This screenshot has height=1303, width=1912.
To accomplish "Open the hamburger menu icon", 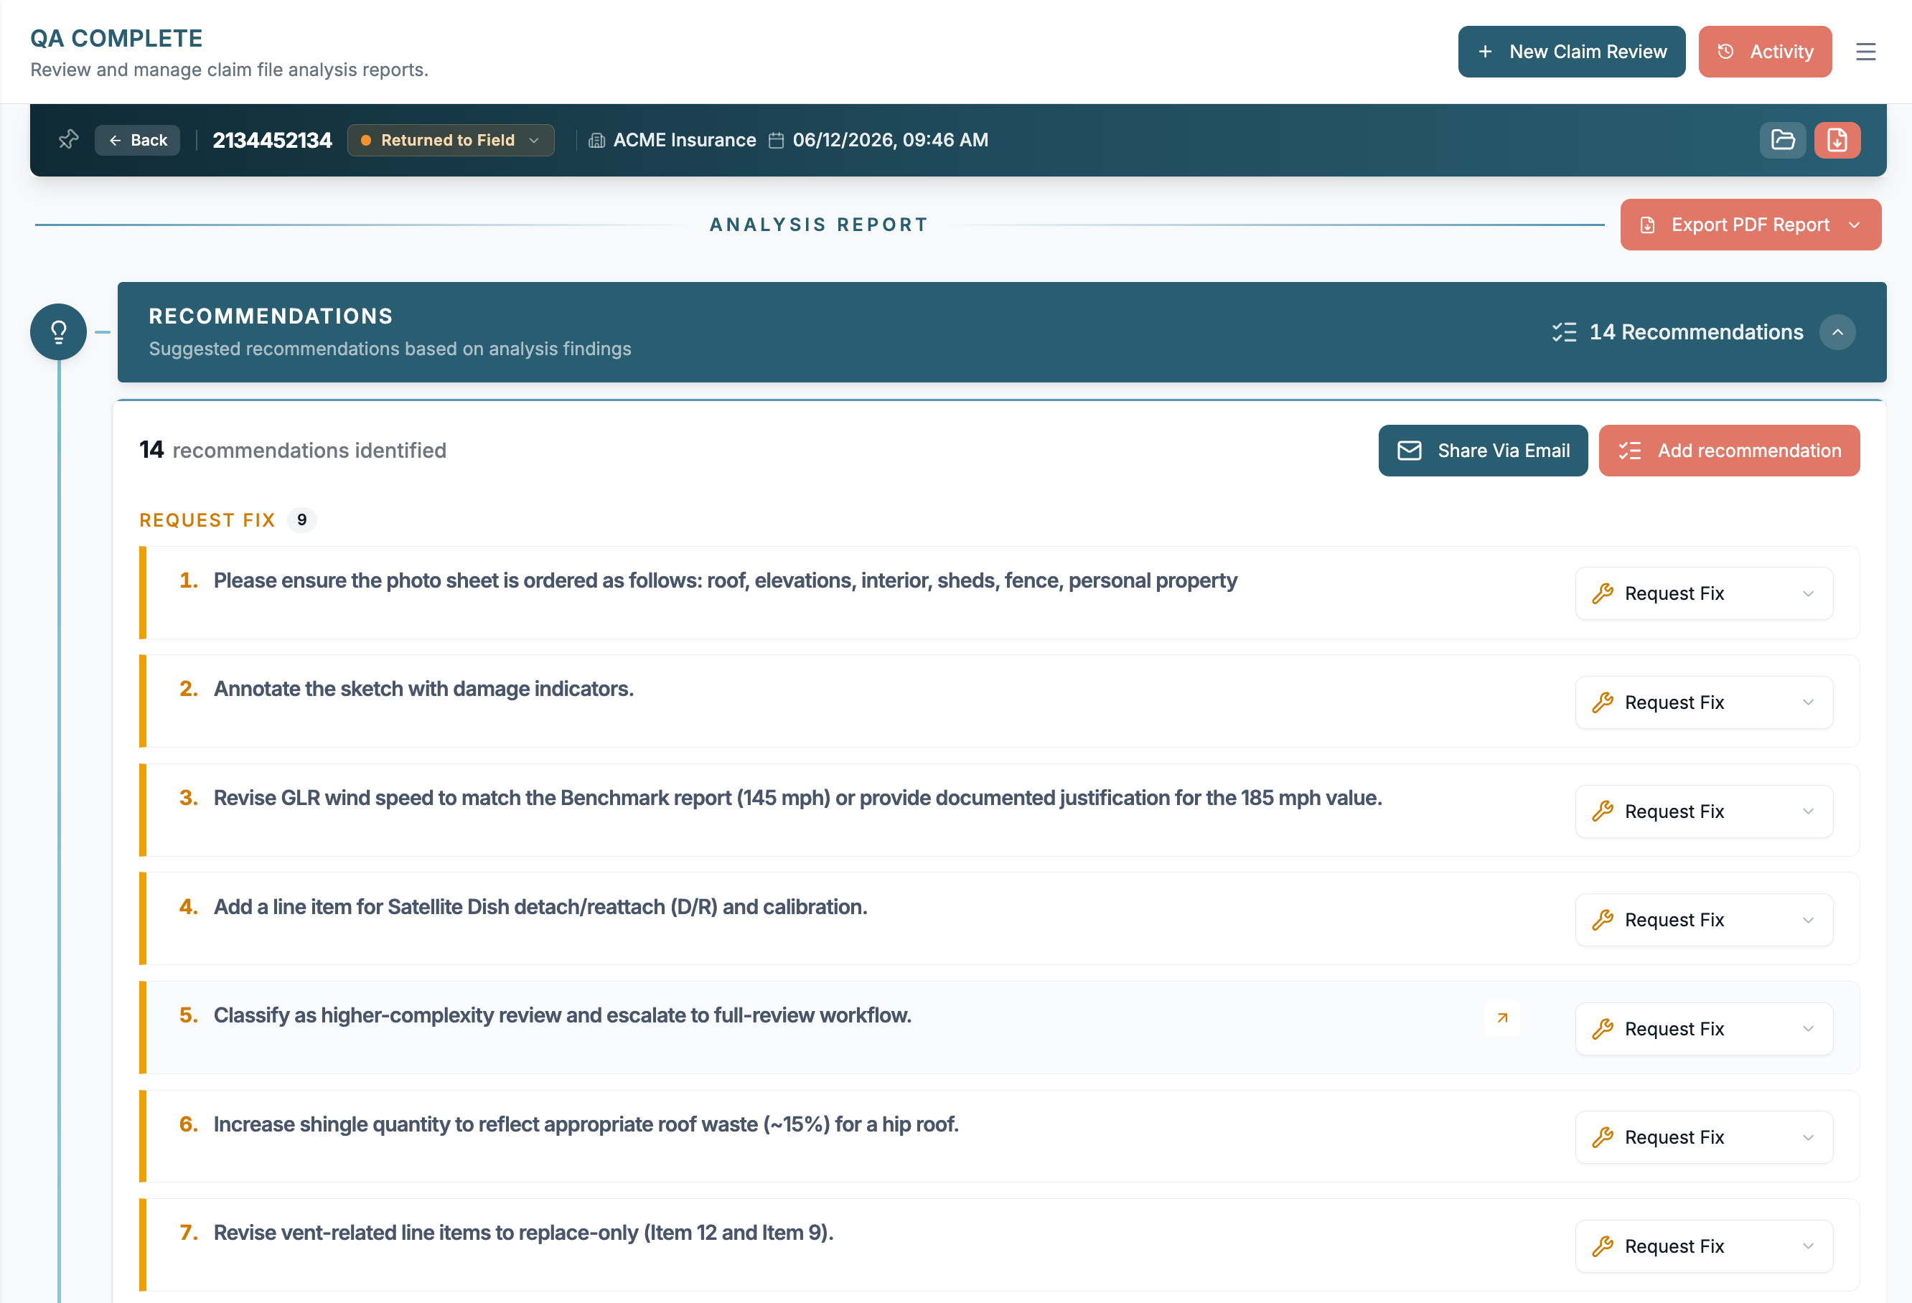I will [1866, 52].
